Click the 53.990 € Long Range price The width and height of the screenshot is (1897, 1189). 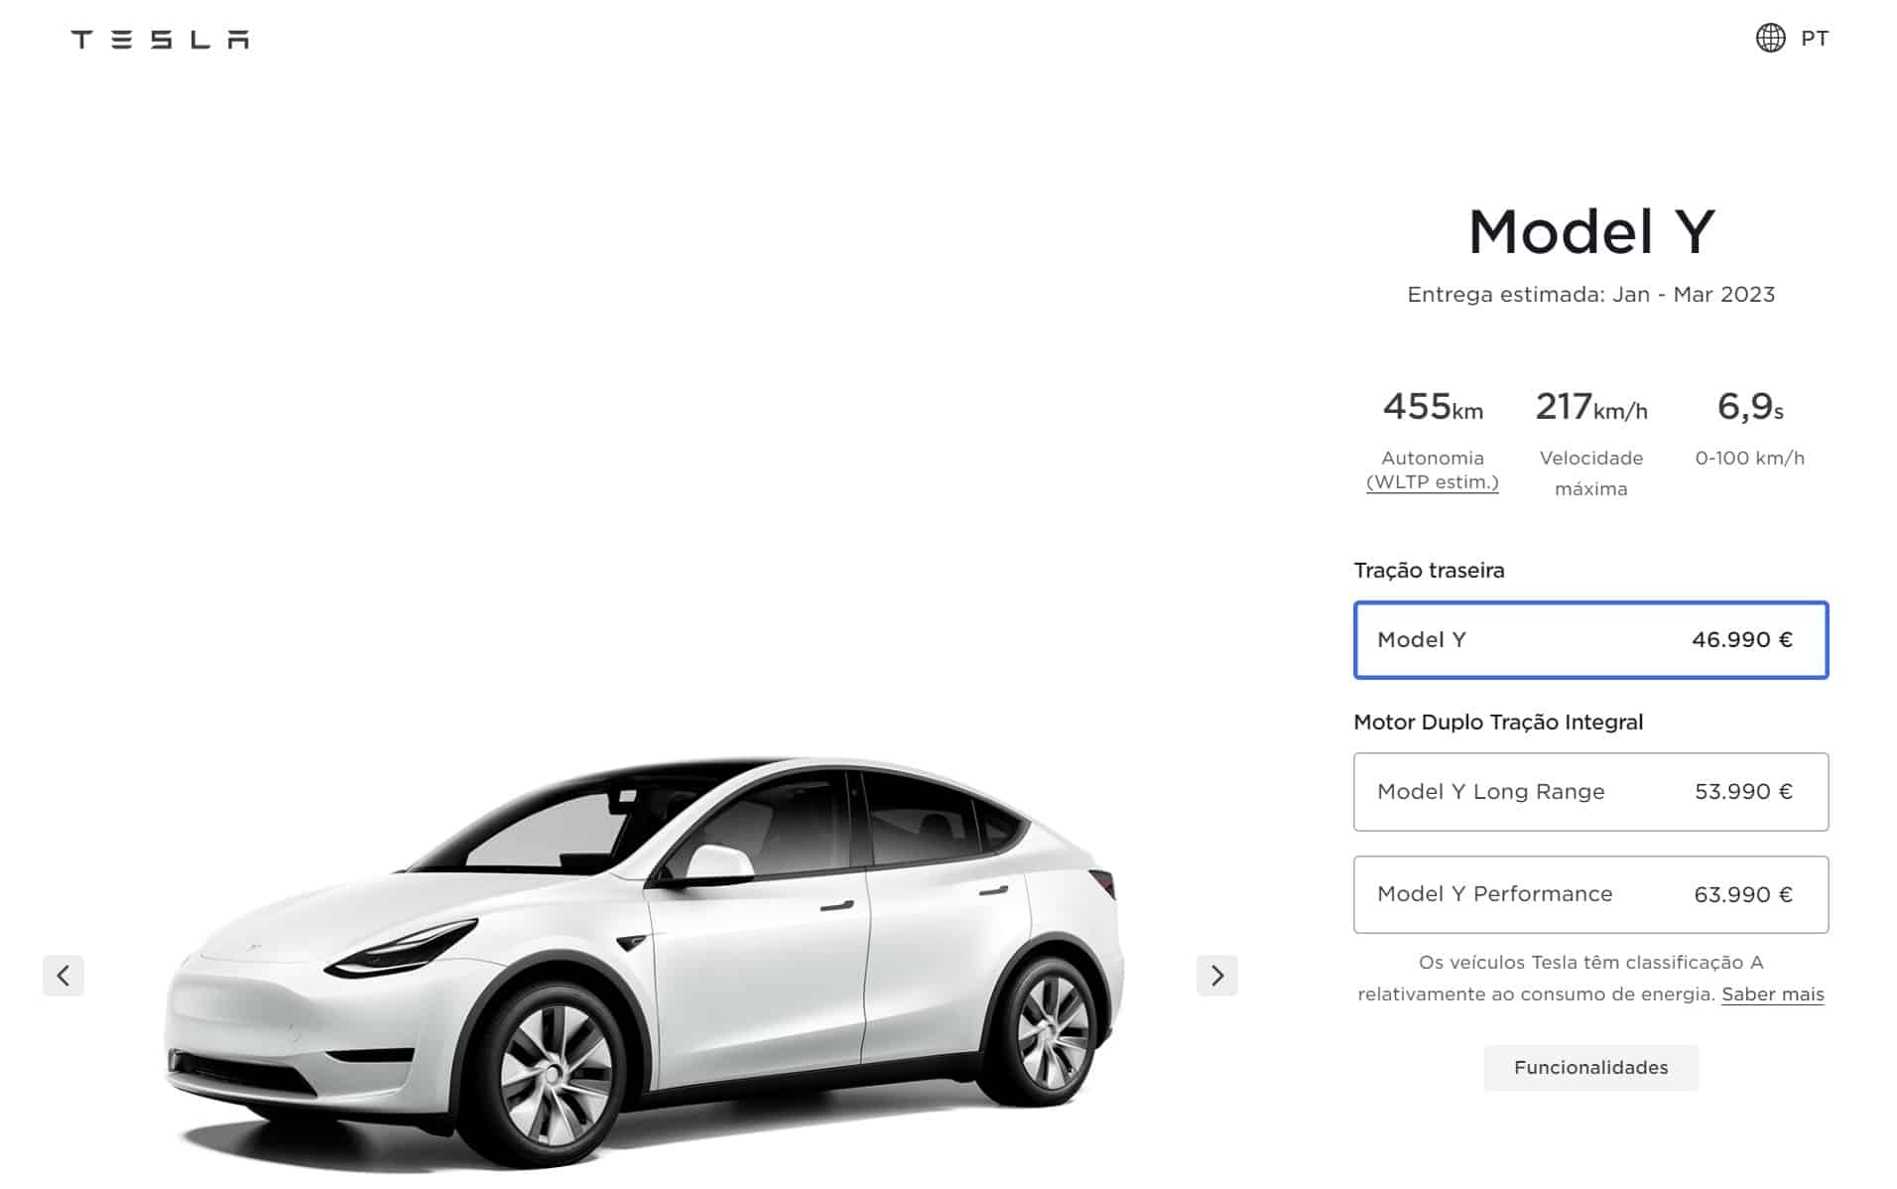pos(1743,792)
